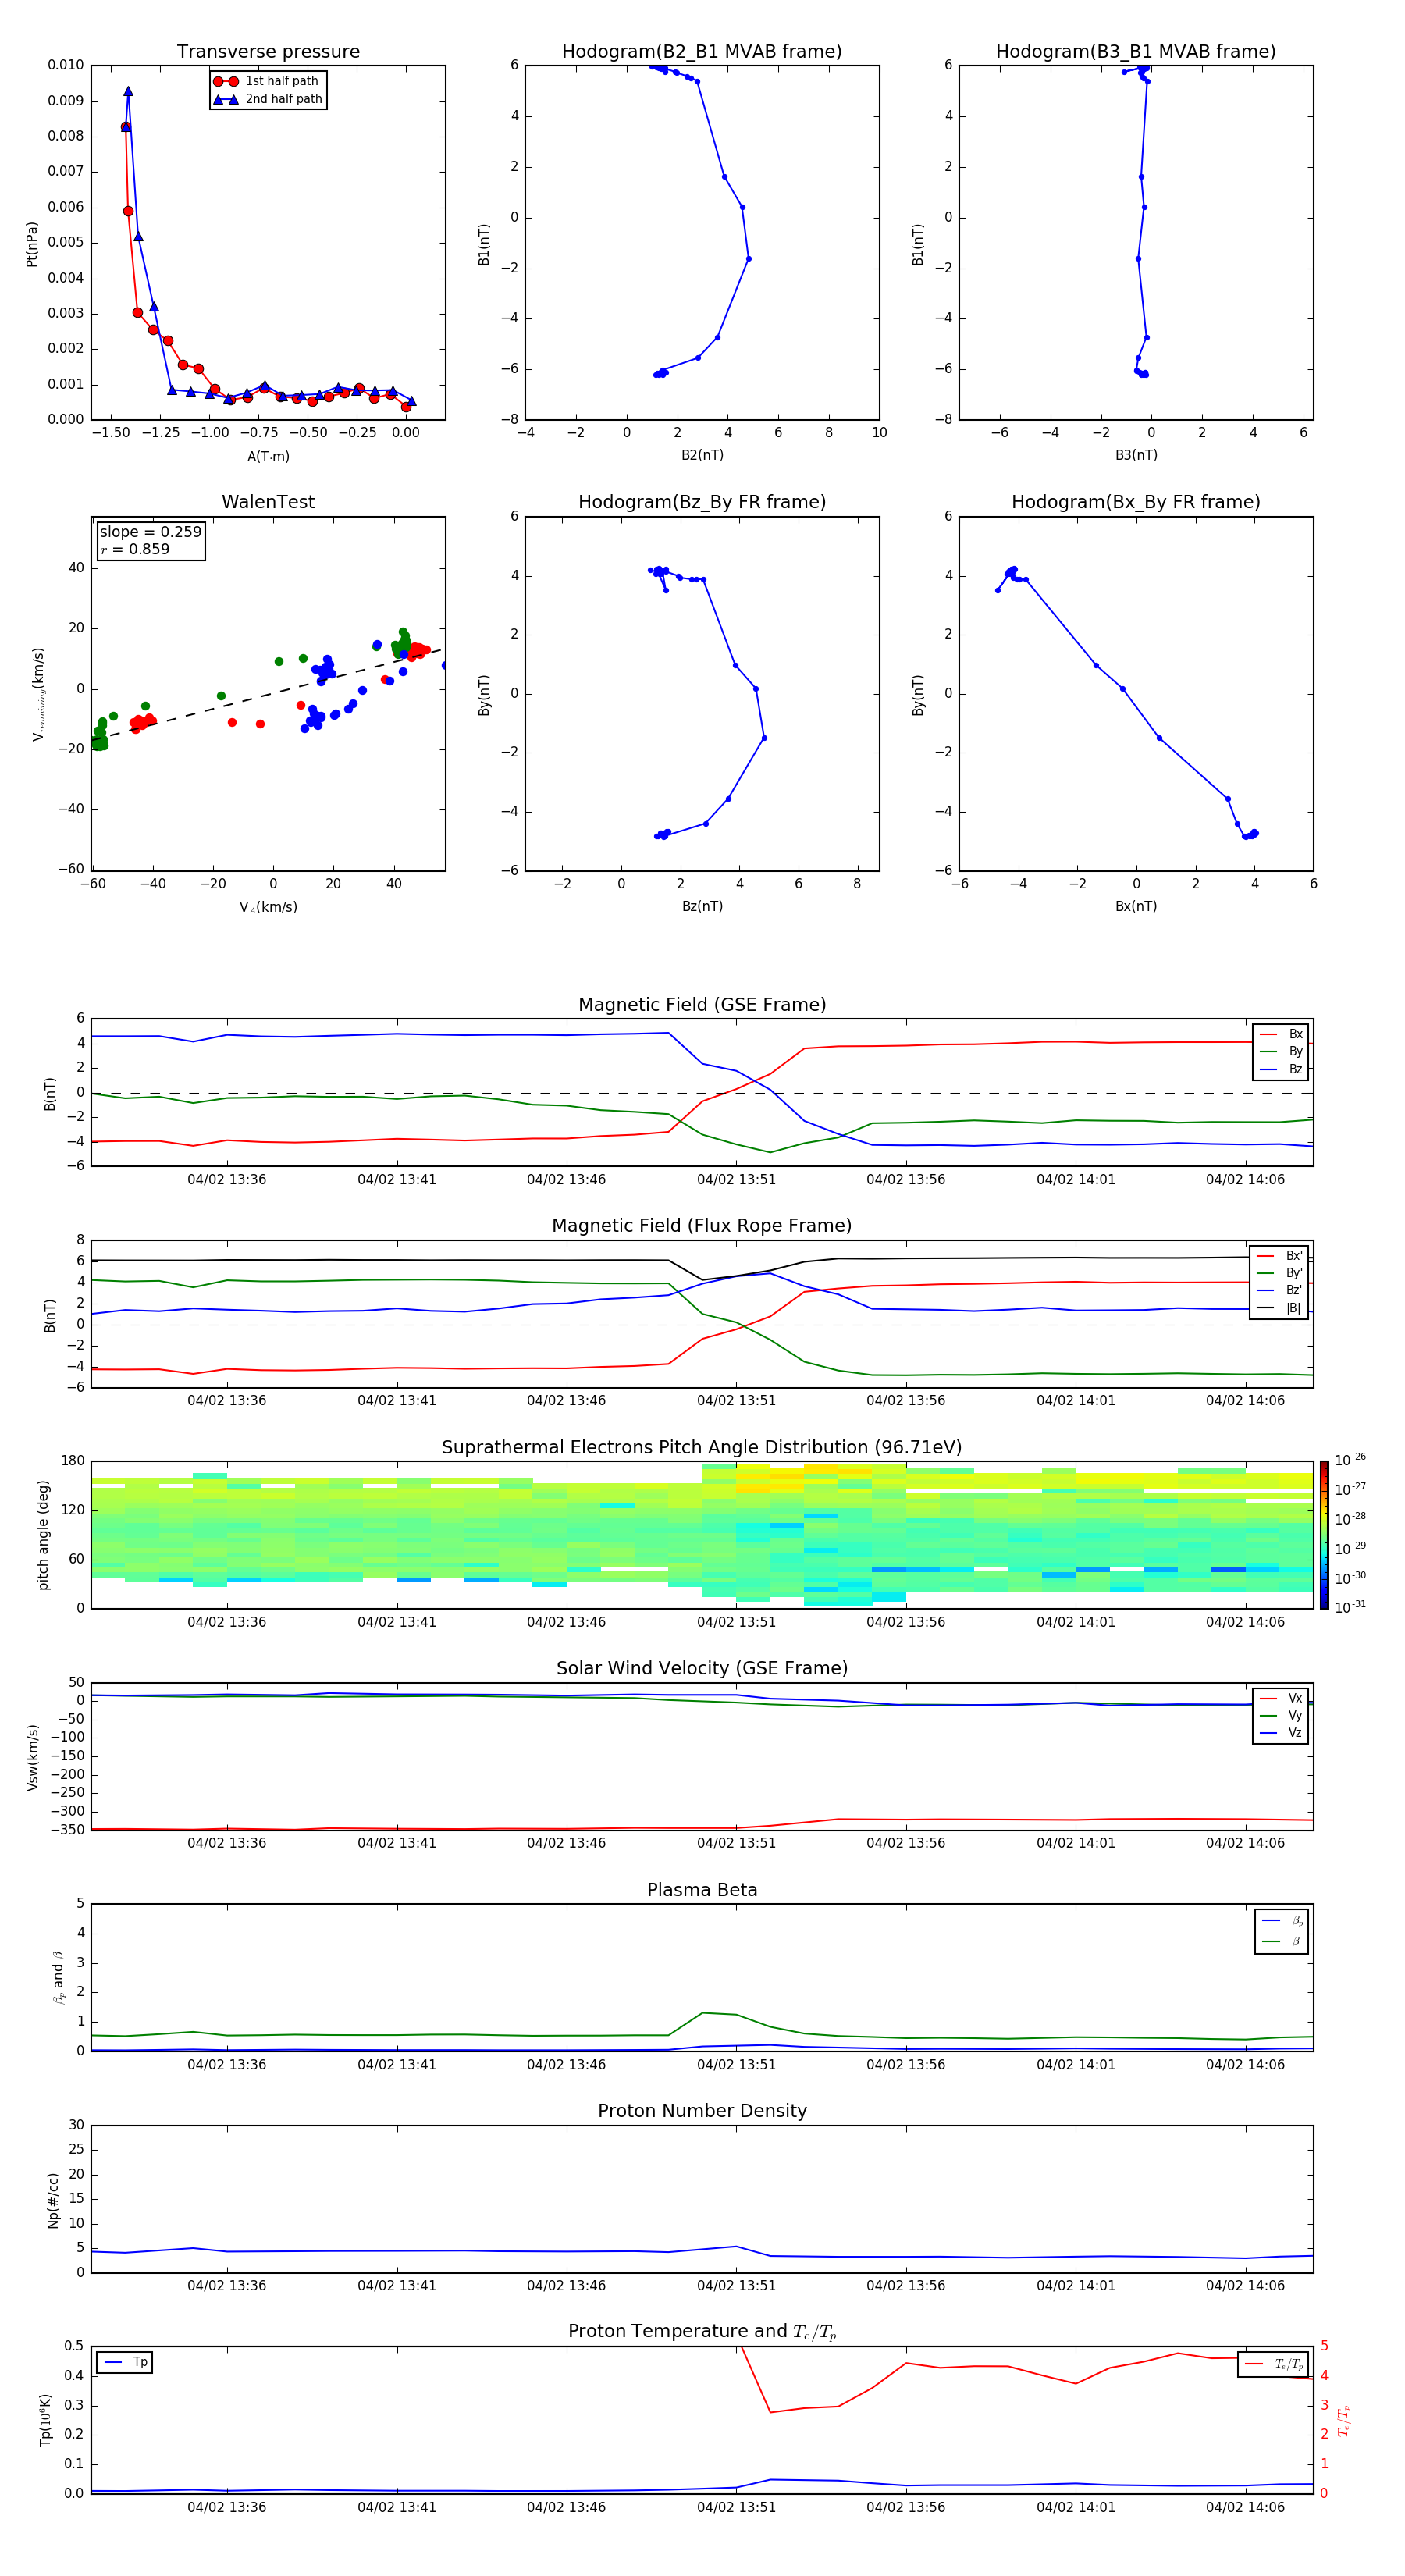This screenshot has height=2576, width=1405.
Task: Click the 10^-31 colorbar tick label
Action: tap(1350, 1607)
